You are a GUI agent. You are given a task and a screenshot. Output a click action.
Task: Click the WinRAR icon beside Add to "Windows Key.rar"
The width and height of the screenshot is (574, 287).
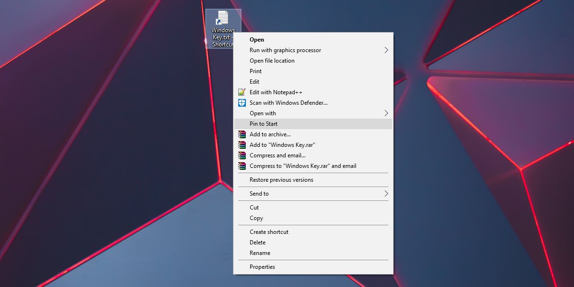(242, 144)
